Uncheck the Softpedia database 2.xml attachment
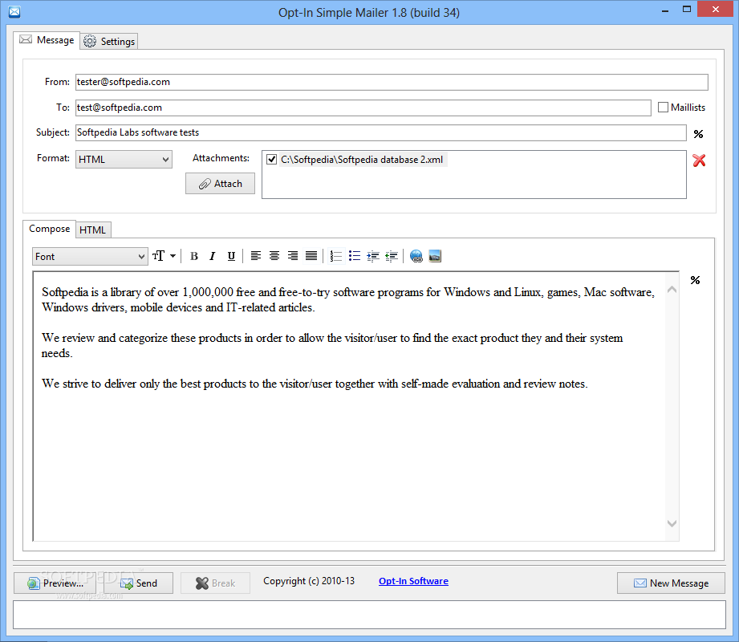Image resolution: width=739 pixels, height=642 pixels. click(271, 160)
